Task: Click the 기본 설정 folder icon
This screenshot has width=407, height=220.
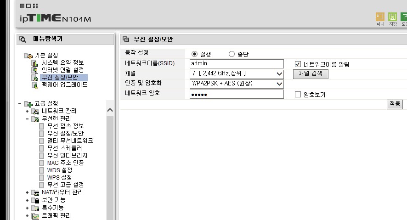Action: coord(28,56)
